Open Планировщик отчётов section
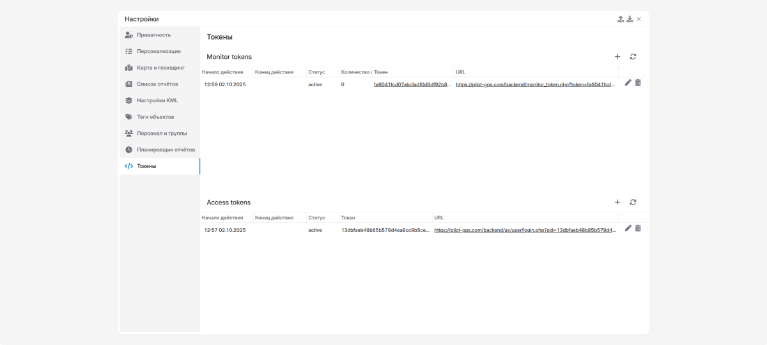The width and height of the screenshot is (767, 345). click(x=166, y=149)
